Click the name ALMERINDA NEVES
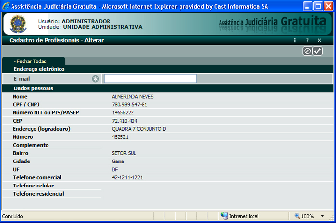The height and width of the screenshot is (223, 336). [x=132, y=97]
